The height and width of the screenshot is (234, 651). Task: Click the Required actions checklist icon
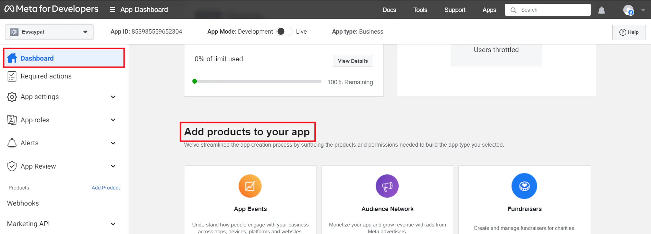coord(12,76)
